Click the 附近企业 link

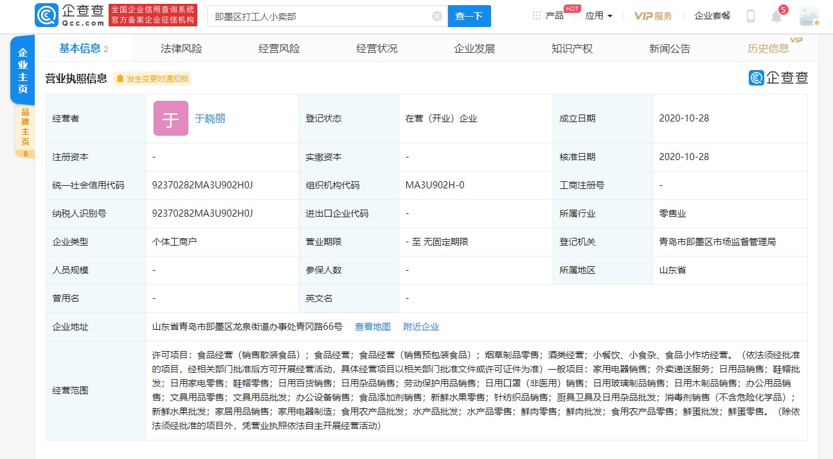422,326
